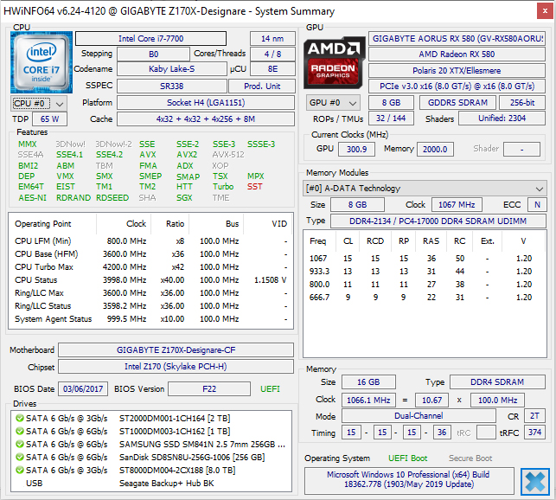Click the Kaby Lake-S codename value

pos(171,69)
